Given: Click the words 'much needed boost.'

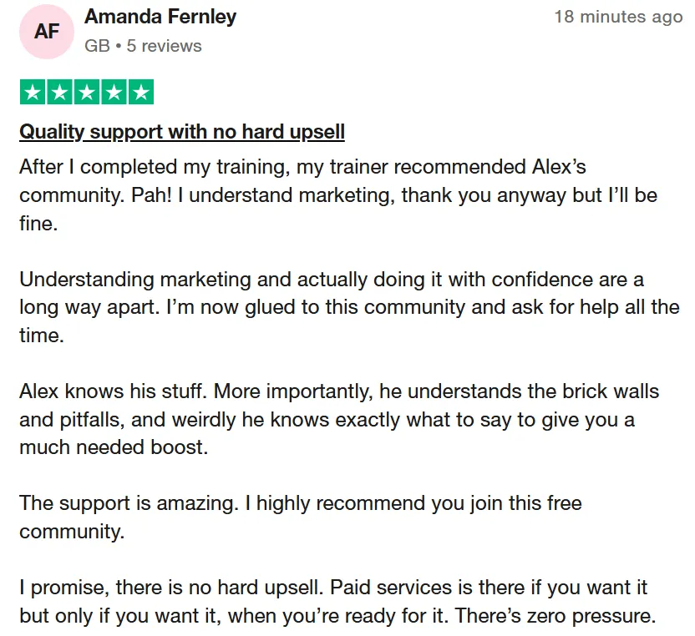Looking at the screenshot, I should pos(114,447).
